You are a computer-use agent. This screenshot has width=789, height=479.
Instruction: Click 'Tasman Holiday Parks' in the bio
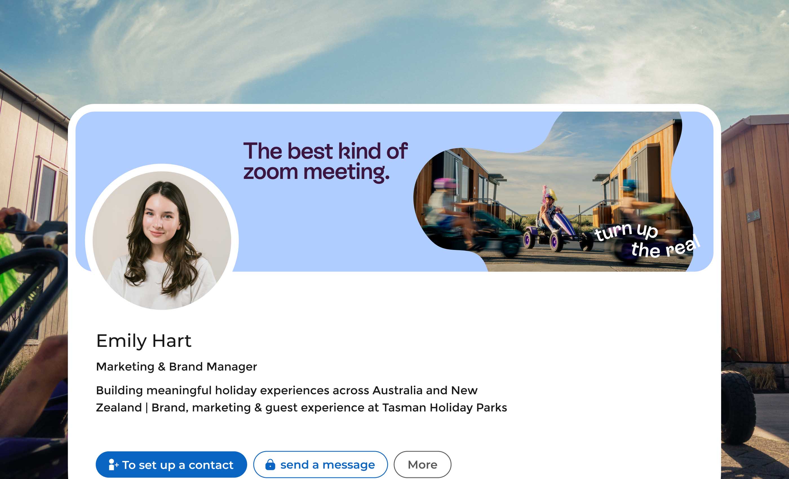pyautogui.click(x=444, y=408)
